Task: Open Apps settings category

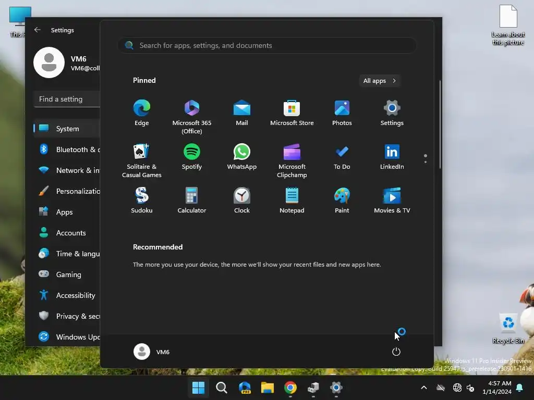Action: click(x=67, y=212)
